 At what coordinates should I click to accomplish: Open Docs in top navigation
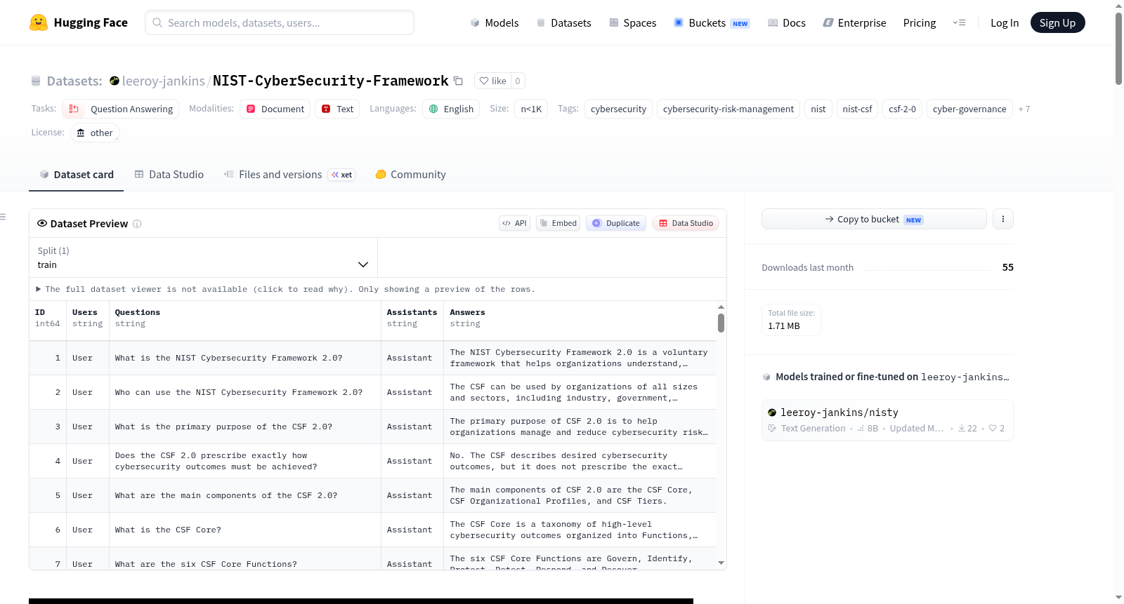pos(787,22)
